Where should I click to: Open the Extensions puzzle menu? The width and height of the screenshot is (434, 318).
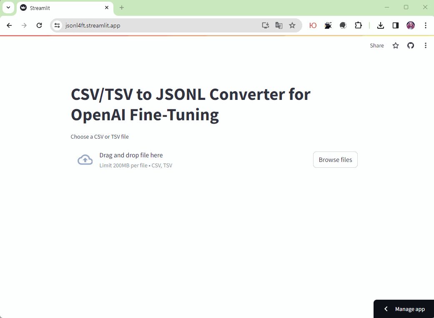tap(358, 25)
